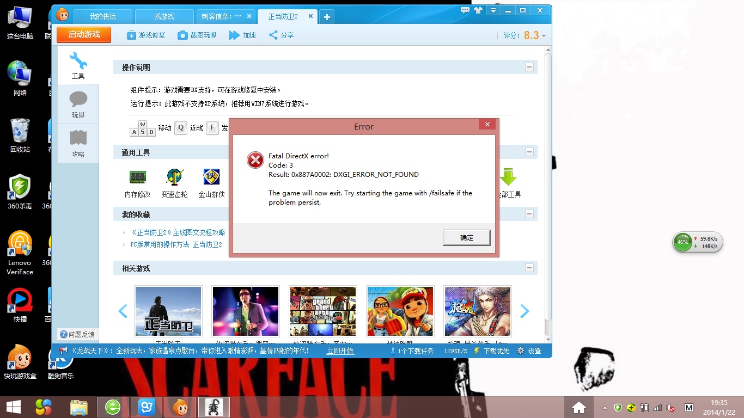Image resolution: width=744 pixels, height=418 pixels.
Task: Close the 刺客信条 tab
Action: [249, 16]
